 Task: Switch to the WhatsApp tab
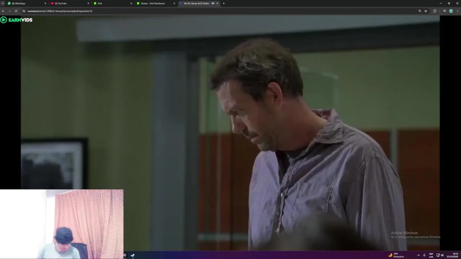click(x=27, y=3)
